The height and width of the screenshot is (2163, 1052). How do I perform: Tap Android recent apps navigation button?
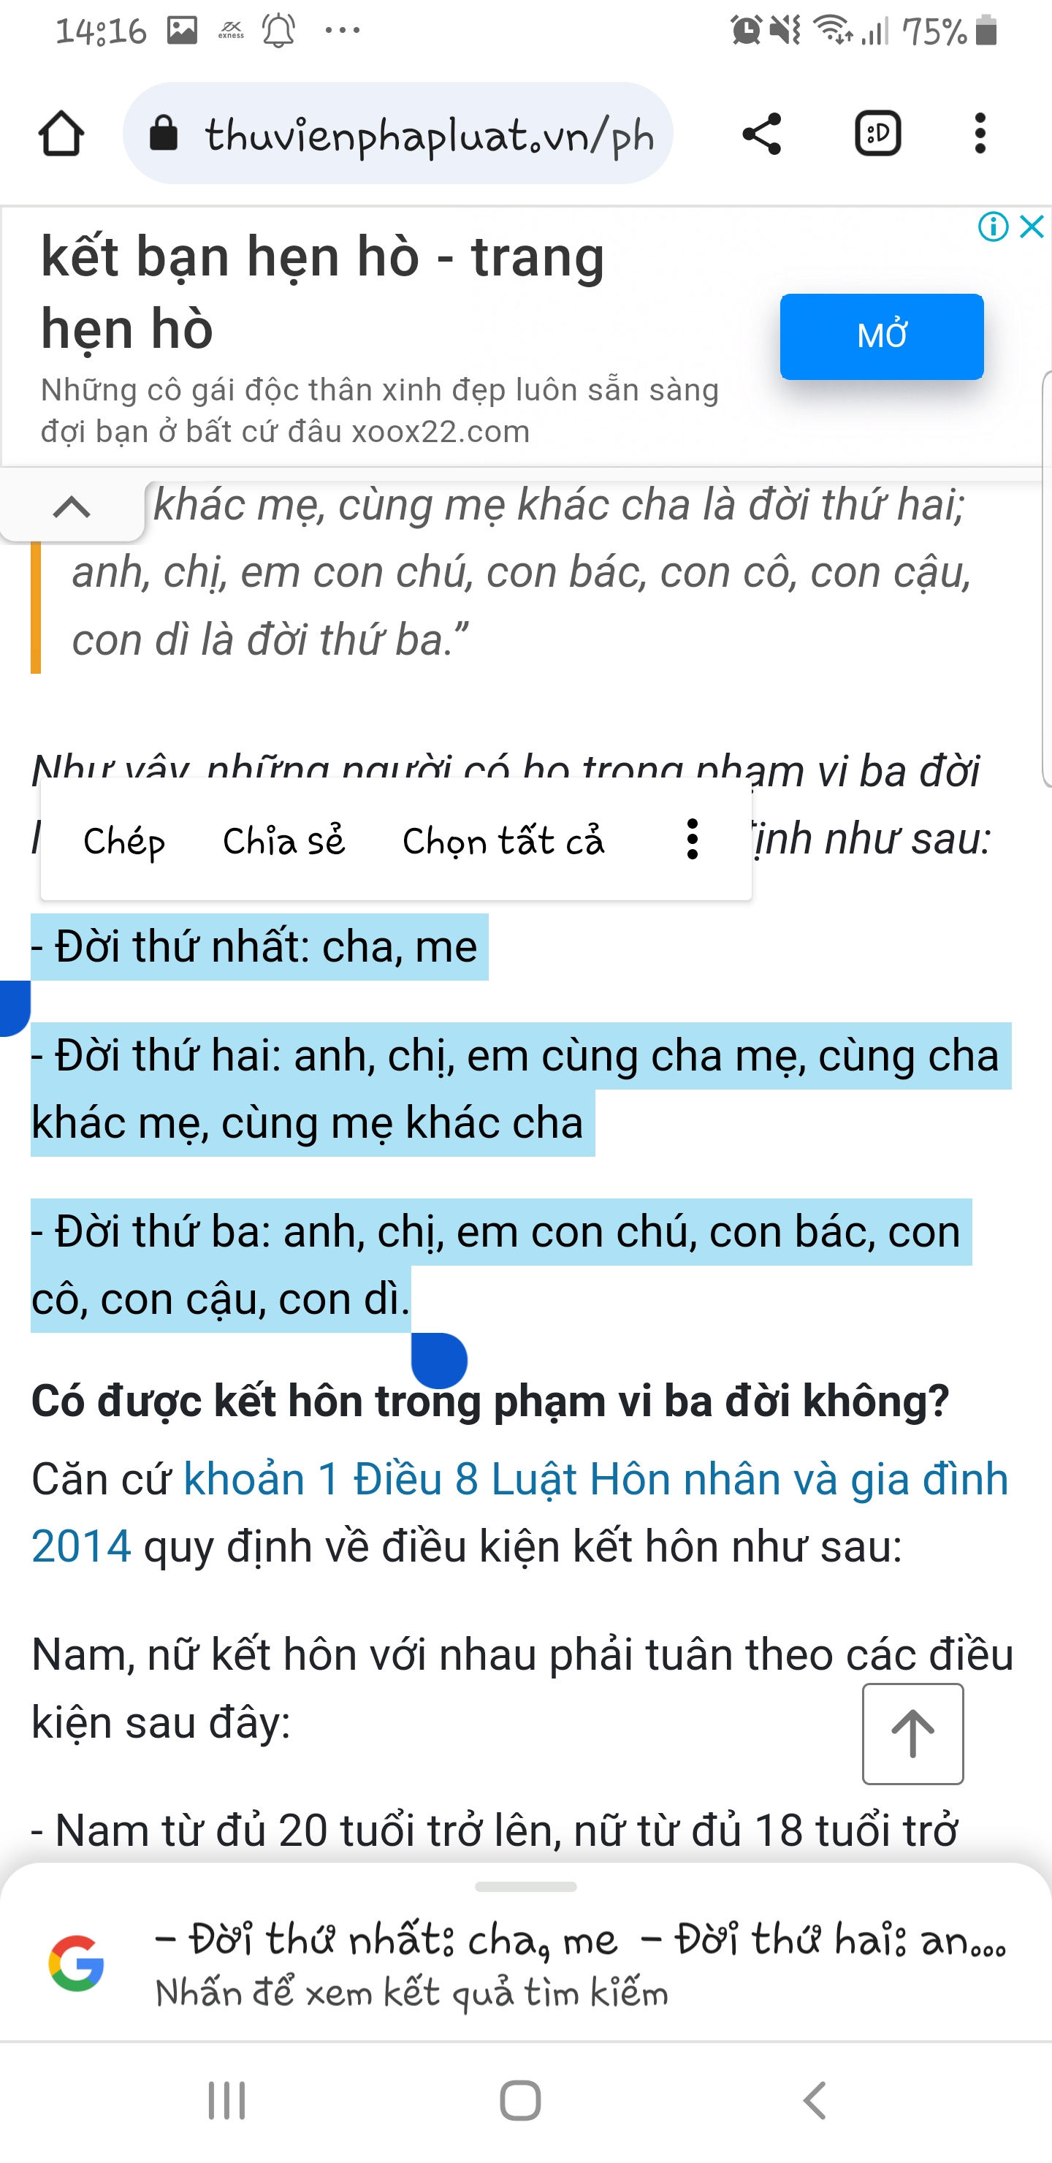point(227,2101)
